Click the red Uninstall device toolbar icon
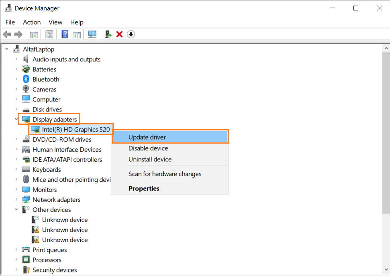 pyautogui.click(x=119, y=34)
